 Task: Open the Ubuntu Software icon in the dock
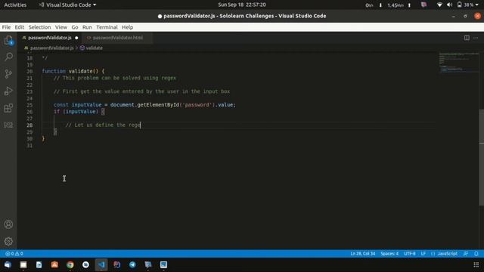pos(54,264)
